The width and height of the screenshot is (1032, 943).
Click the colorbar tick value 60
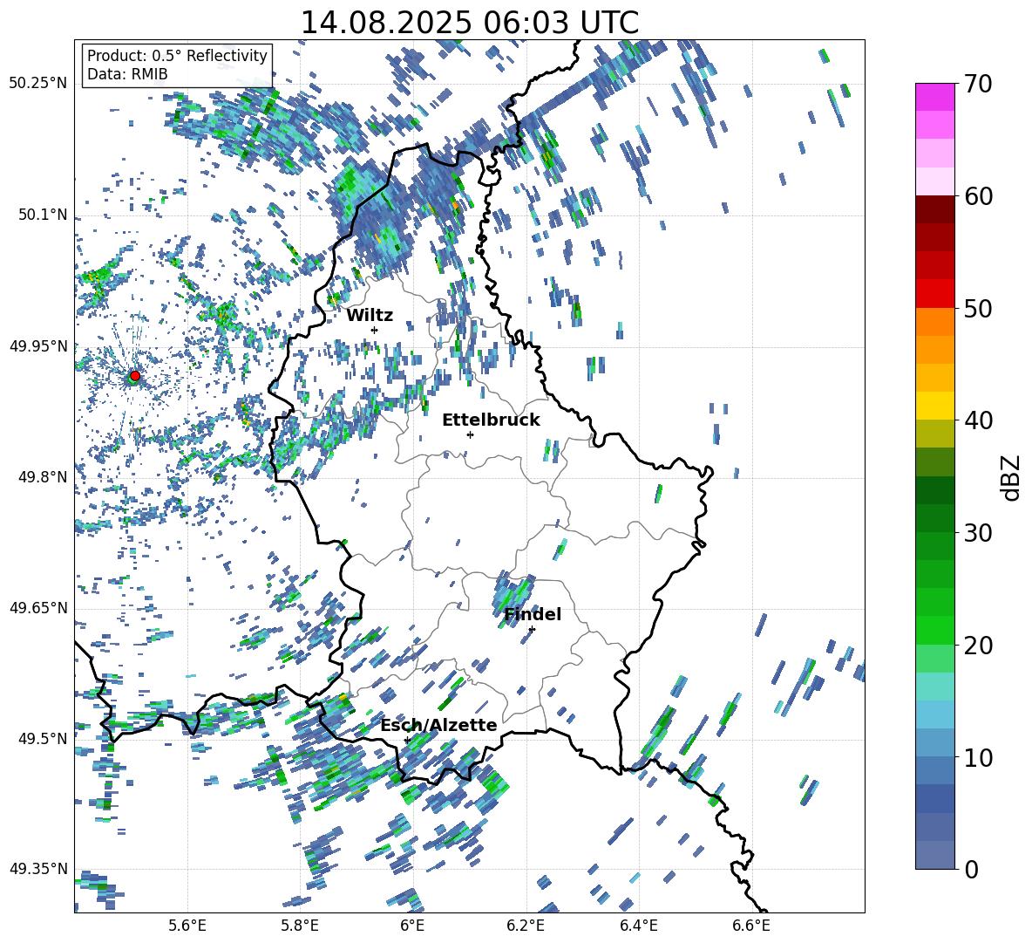coord(978,196)
